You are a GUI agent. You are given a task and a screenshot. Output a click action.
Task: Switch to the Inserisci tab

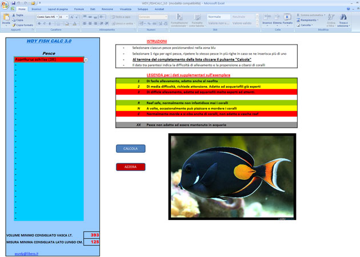36,9
